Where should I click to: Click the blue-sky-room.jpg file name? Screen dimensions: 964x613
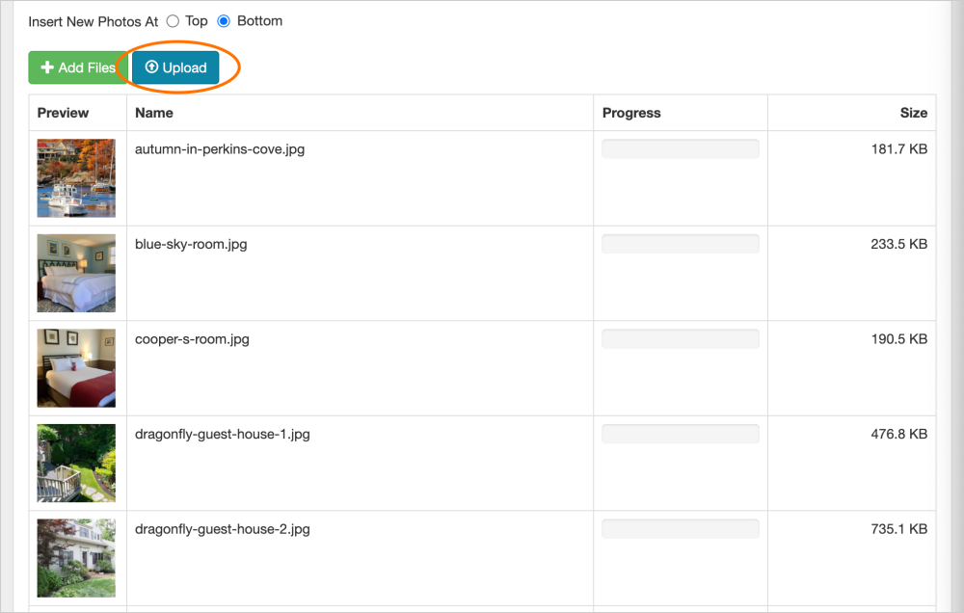(191, 244)
